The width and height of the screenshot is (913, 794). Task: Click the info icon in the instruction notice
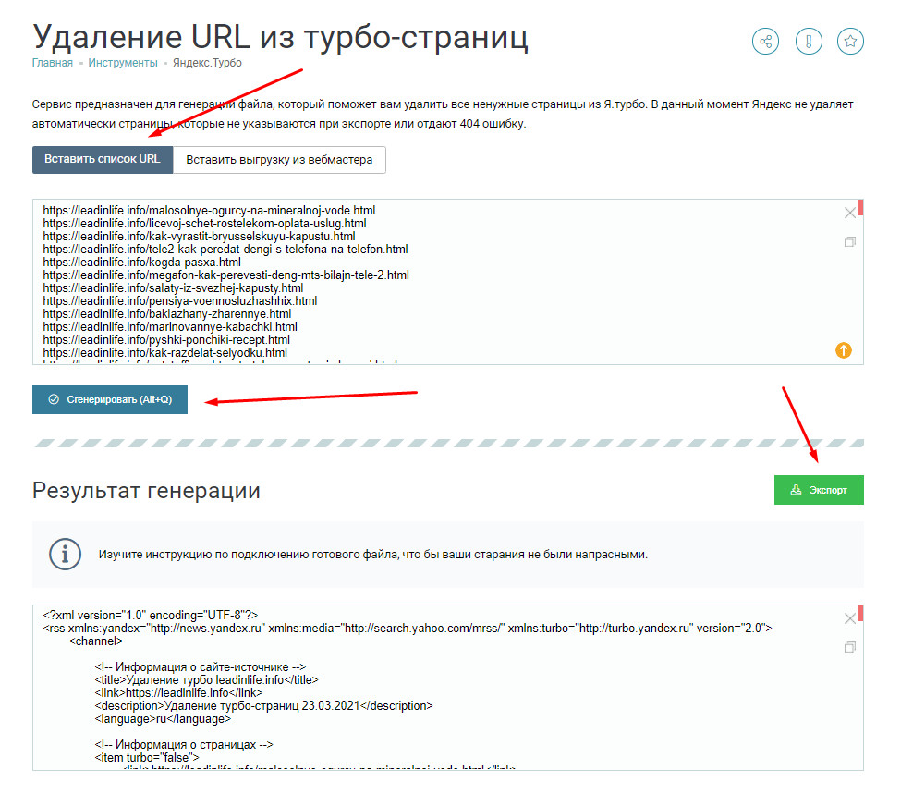(65, 555)
